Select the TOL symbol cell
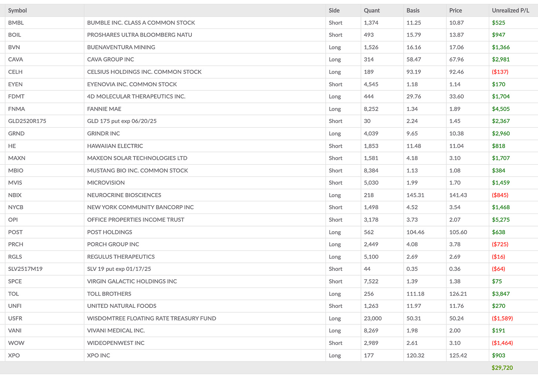This screenshot has width=538, height=377. tap(13, 294)
